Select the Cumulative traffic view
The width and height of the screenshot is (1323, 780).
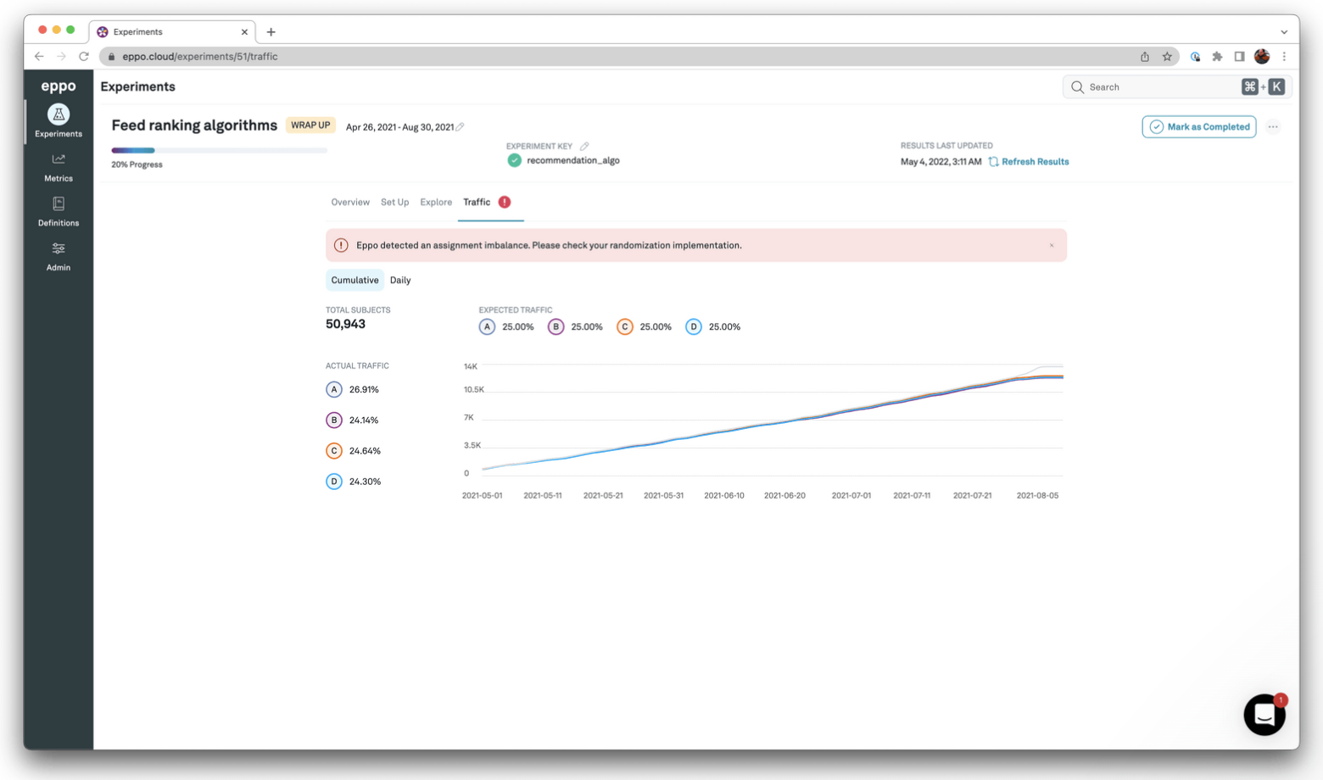(x=354, y=280)
